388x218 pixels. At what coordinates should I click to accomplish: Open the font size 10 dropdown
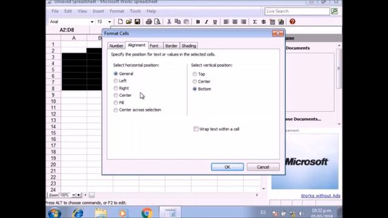[x=109, y=22]
